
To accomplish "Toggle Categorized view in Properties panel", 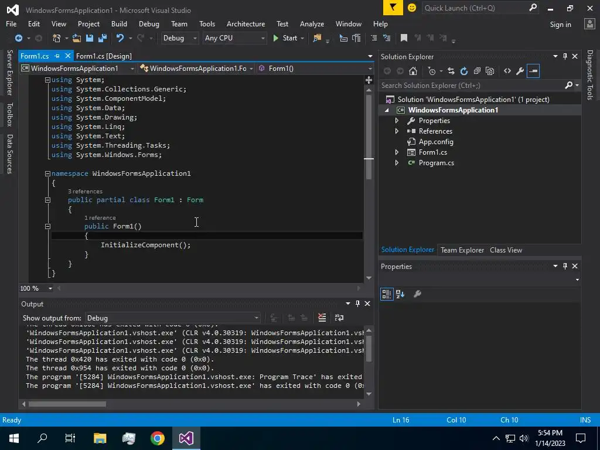I will click(x=387, y=294).
